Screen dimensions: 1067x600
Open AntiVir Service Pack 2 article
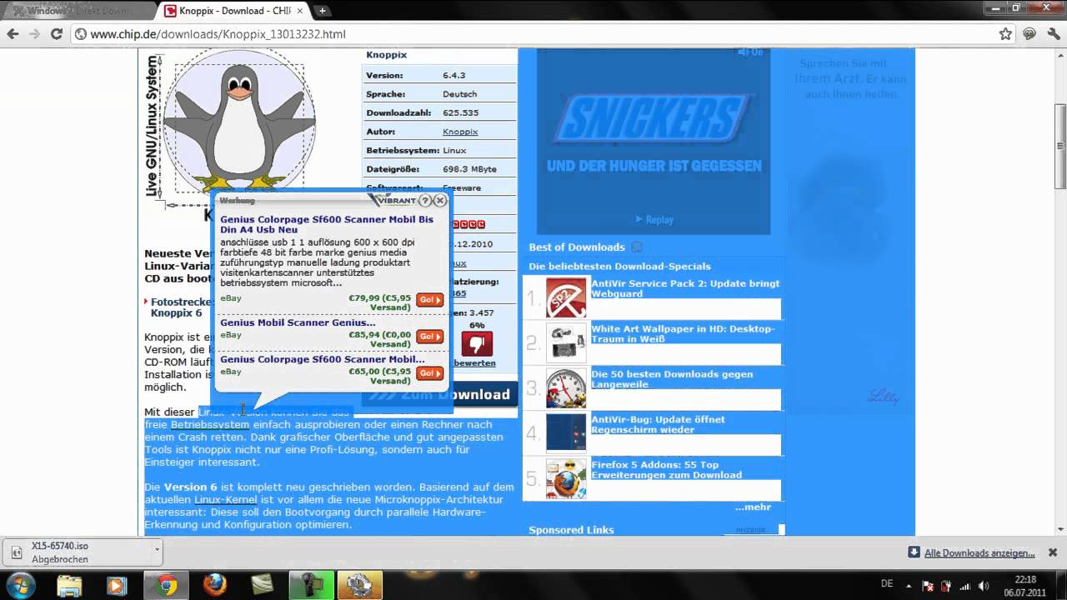685,288
